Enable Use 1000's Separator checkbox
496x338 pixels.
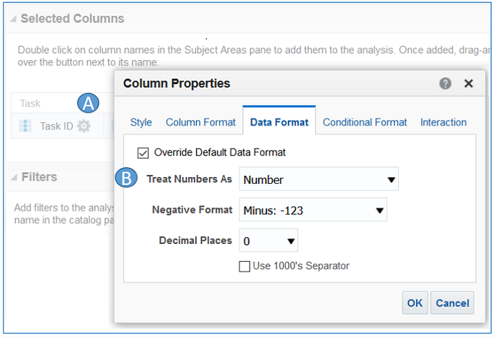point(245,266)
